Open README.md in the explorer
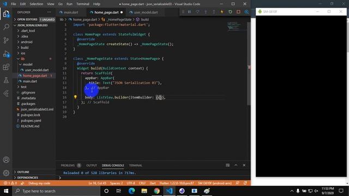The width and height of the screenshot is (349, 196). pyautogui.click(x=34, y=126)
